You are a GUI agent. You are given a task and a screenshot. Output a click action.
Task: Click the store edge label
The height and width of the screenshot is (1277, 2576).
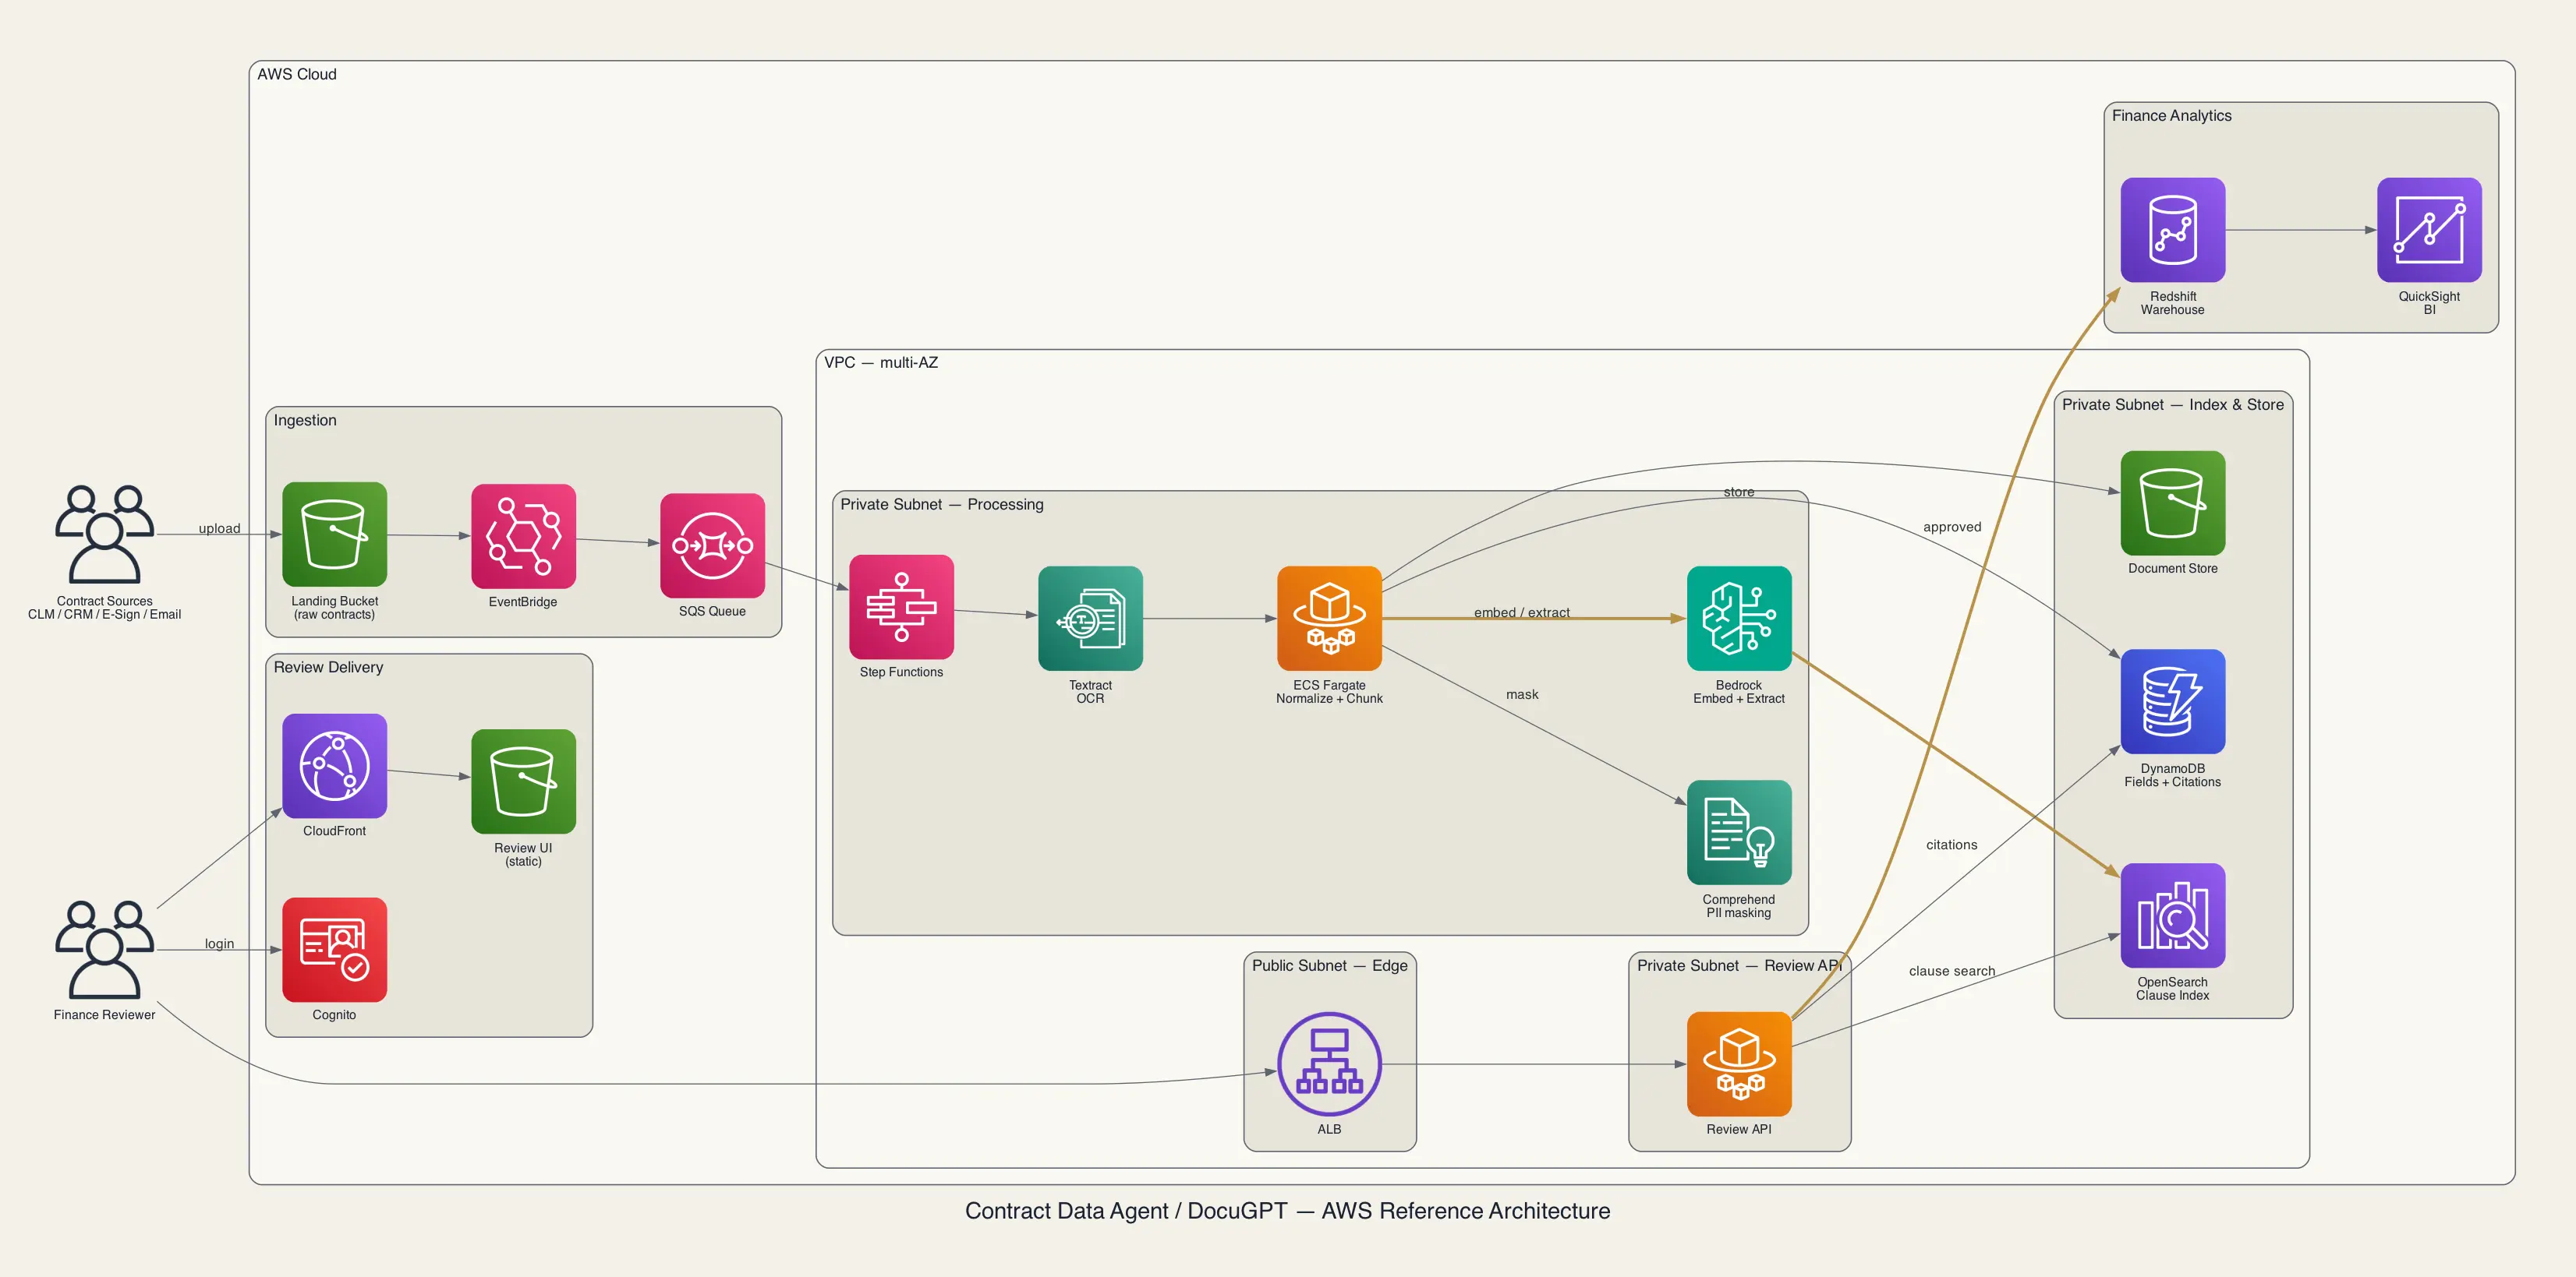pyautogui.click(x=1739, y=492)
